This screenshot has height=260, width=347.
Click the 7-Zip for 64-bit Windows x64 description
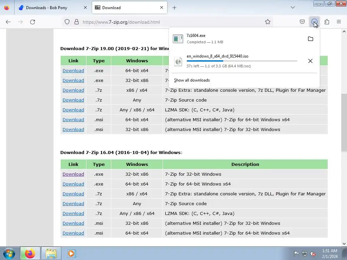[198, 184]
